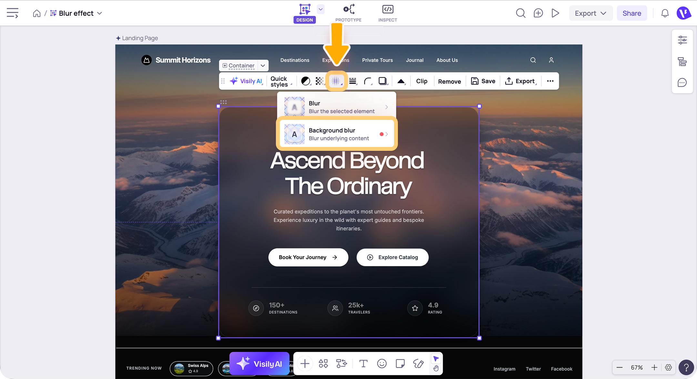697x379 pixels.
Task: Open the fill color half-circle tool
Action: point(306,81)
